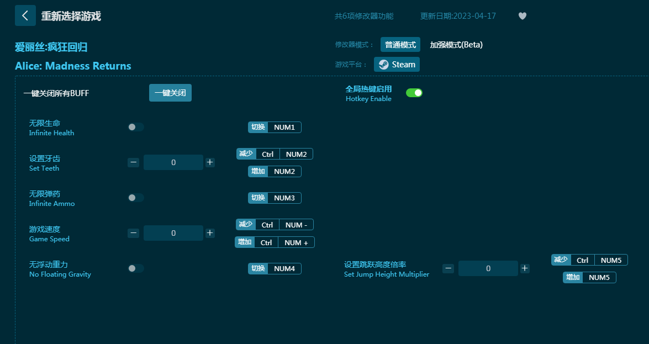The height and width of the screenshot is (344, 649).
Task: Click NUM + hotkey for Game Speed
Action: (x=297, y=242)
